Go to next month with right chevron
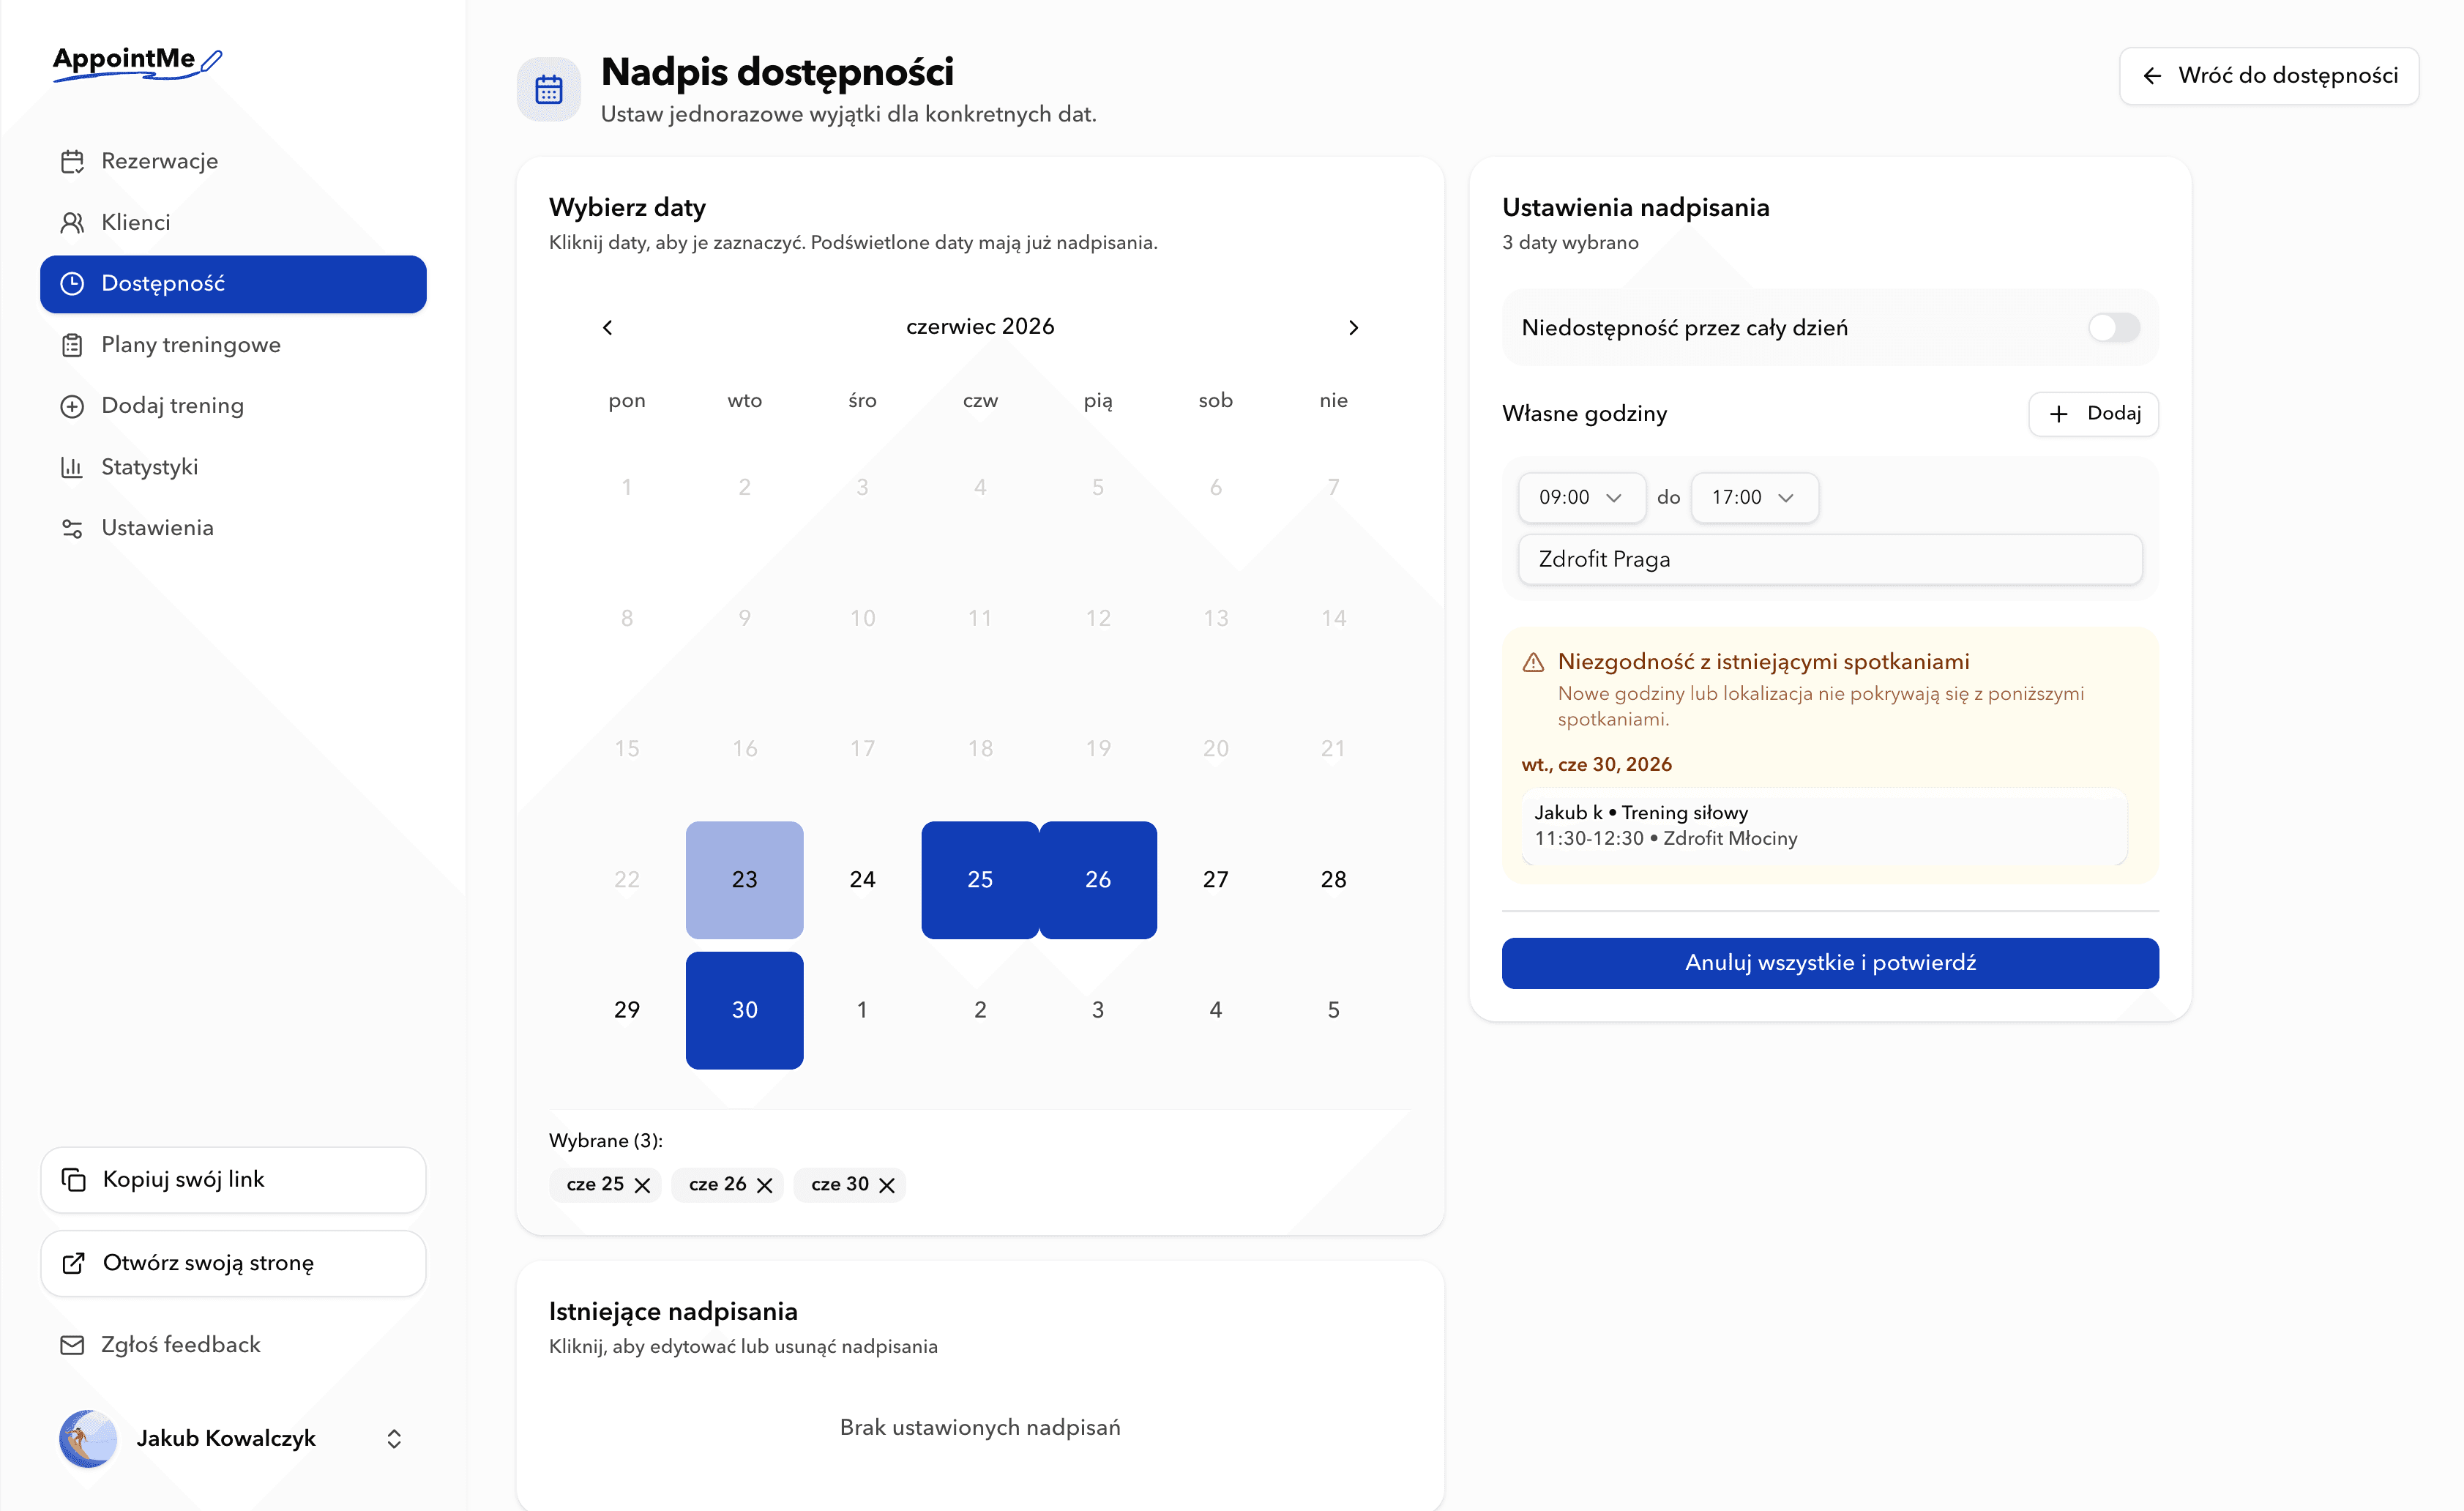 point(1353,327)
